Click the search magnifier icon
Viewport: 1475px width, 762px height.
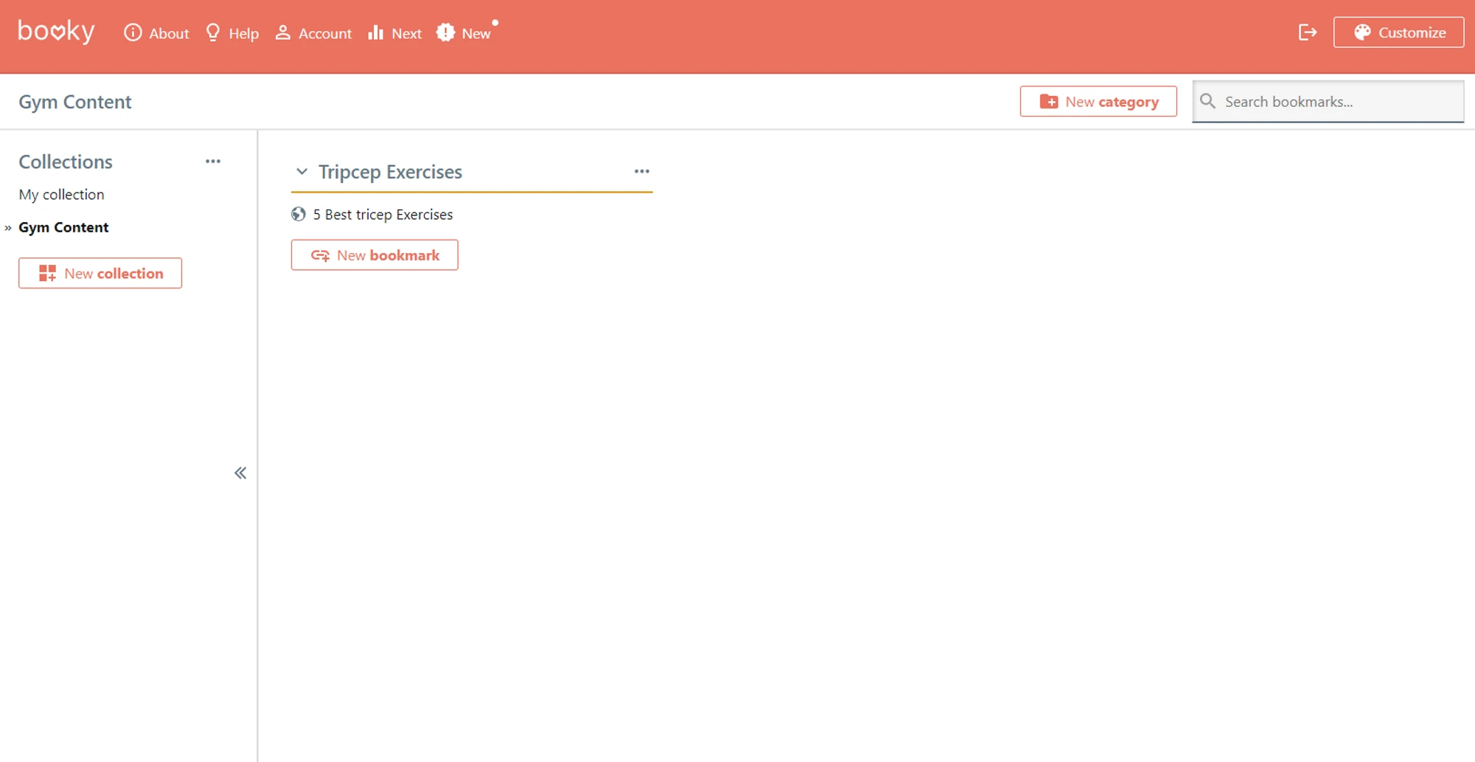1207,101
